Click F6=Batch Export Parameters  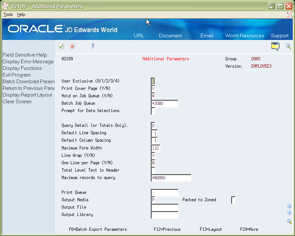pos(98,229)
